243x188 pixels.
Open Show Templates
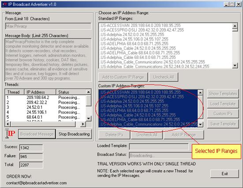(x=223, y=94)
